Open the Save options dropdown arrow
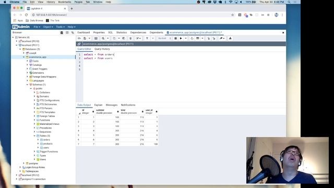 point(89,38)
